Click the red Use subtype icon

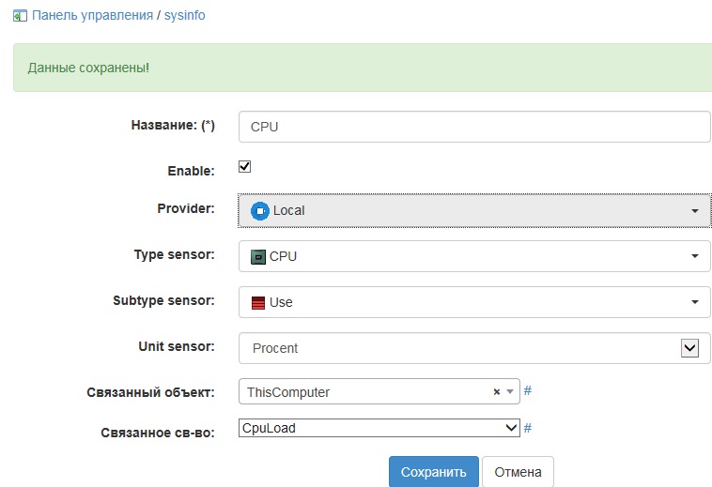pyautogui.click(x=258, y=302)
